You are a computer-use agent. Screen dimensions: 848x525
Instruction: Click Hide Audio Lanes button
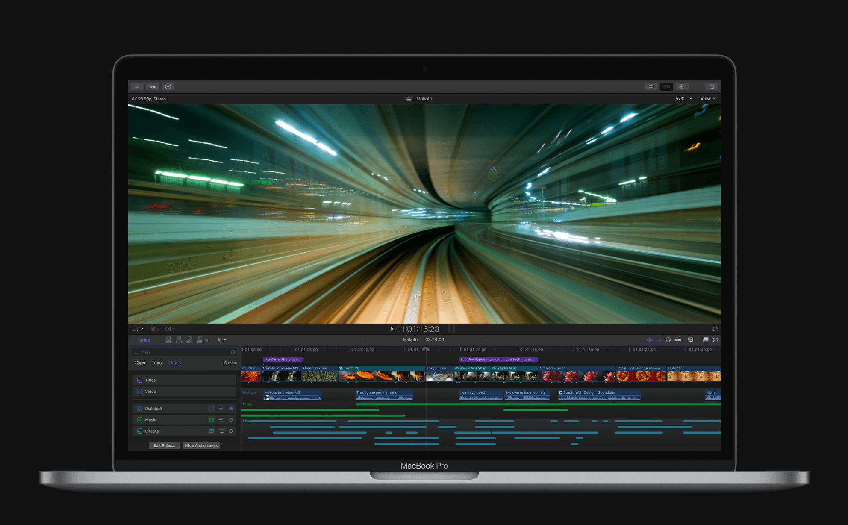201,445
